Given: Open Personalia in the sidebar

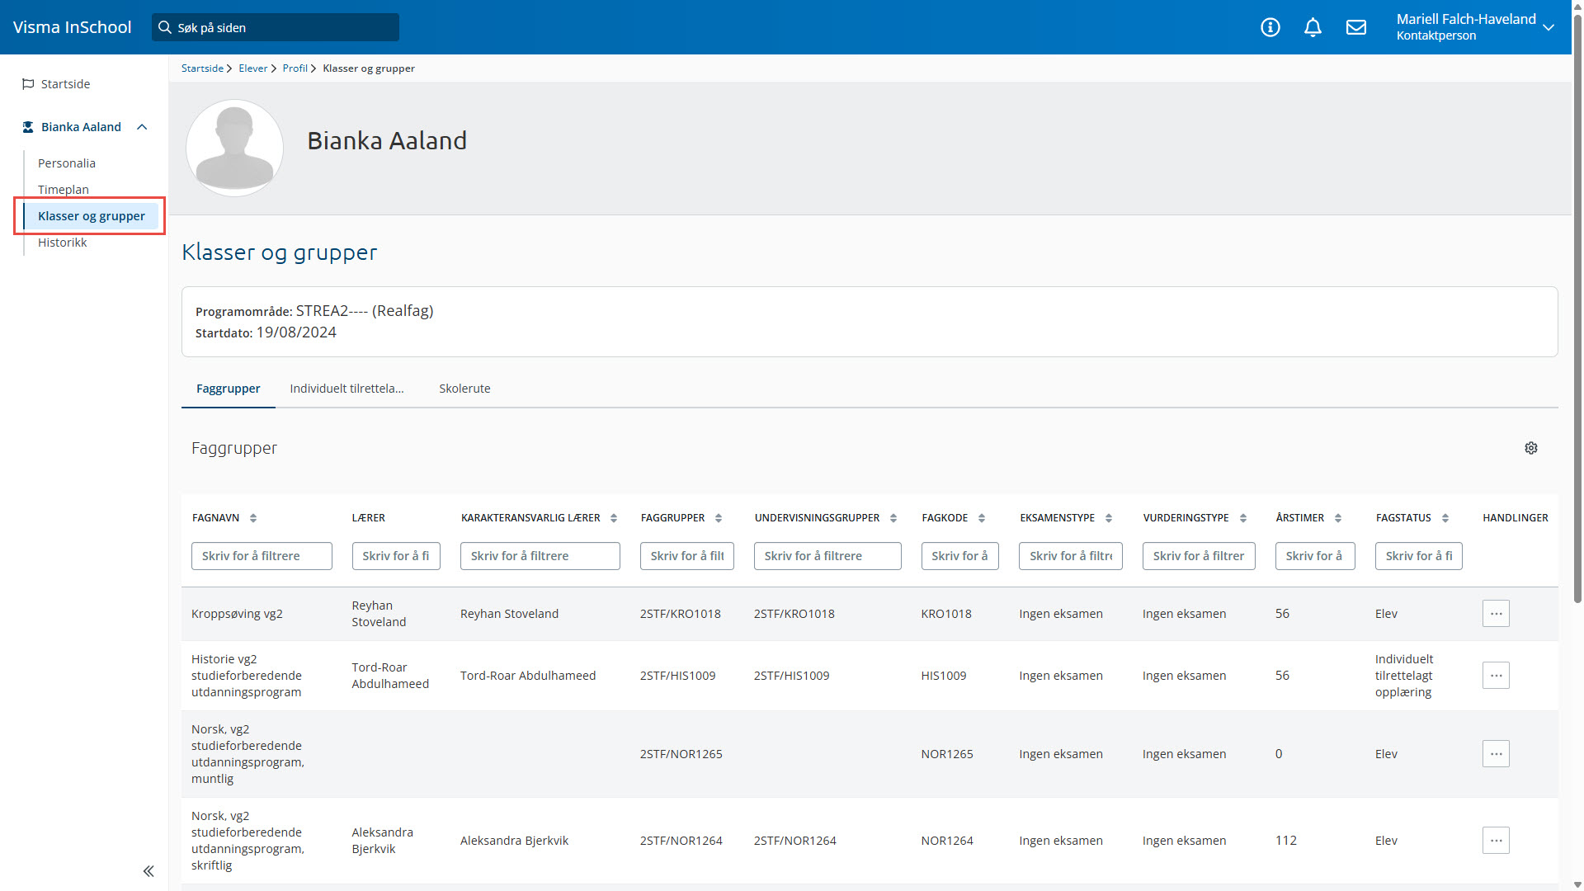Looking at the screenshot, I should click(67, 163).
